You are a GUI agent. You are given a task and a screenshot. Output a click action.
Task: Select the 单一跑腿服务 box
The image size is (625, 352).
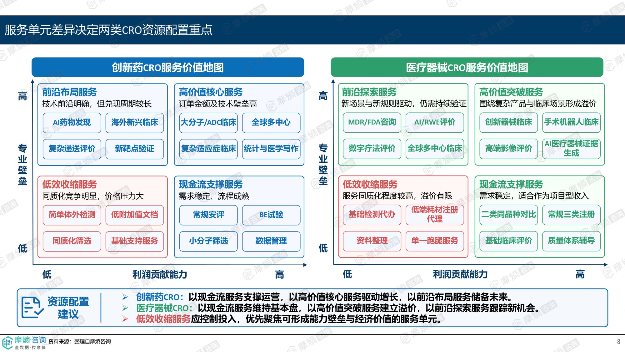(435, 241)
